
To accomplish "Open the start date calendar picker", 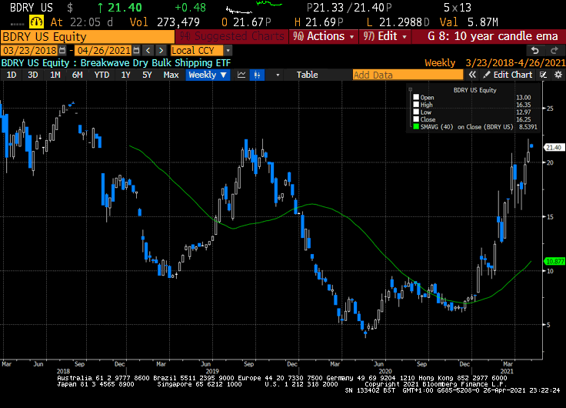I will (x=62, y=50).
